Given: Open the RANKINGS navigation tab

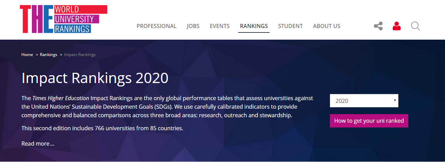Looking at the screenshot, I should [x=254, y=26].
